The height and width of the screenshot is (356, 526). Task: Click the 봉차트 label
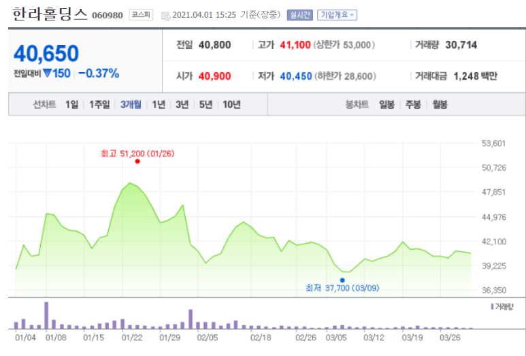357,104
